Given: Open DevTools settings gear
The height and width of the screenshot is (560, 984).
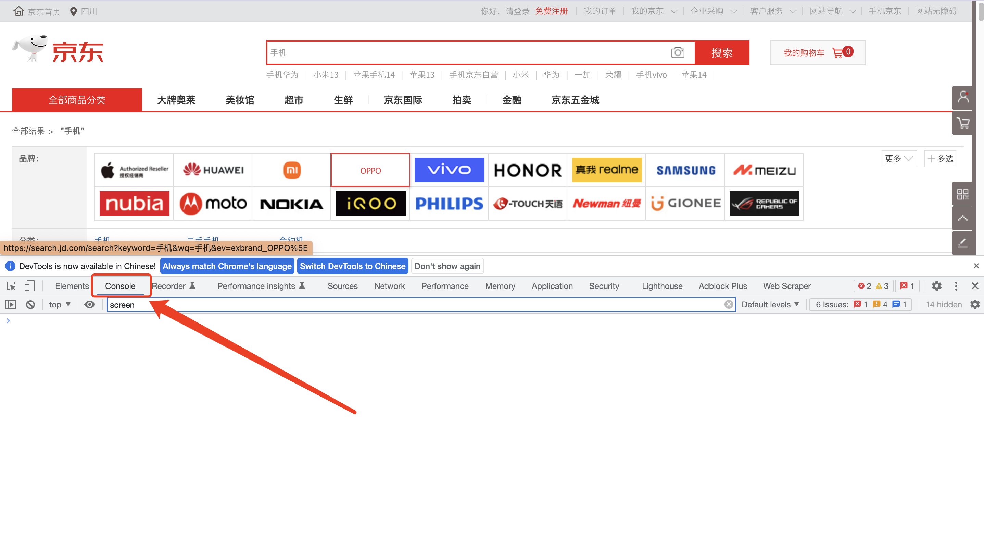Looking at the screenshot, I should tap(936, 286).
